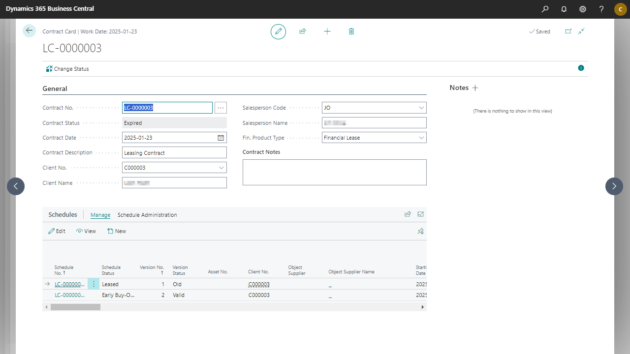Click the Valid version status cell

[x=179, y=295]
